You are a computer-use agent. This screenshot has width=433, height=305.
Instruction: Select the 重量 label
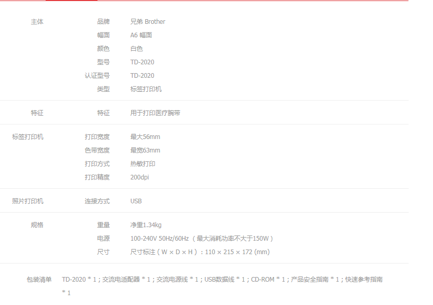coord(103,225)
